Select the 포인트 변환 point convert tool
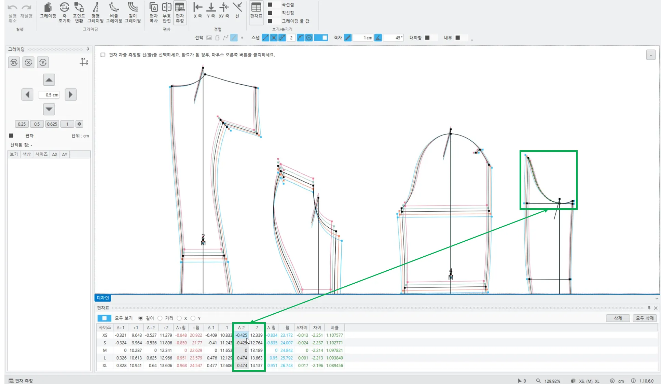This screenshot has width=661, height=384. point(79,10)
